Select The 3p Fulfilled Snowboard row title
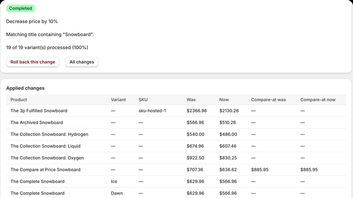This screenshot has width=353, height=198. coord(39,111)
